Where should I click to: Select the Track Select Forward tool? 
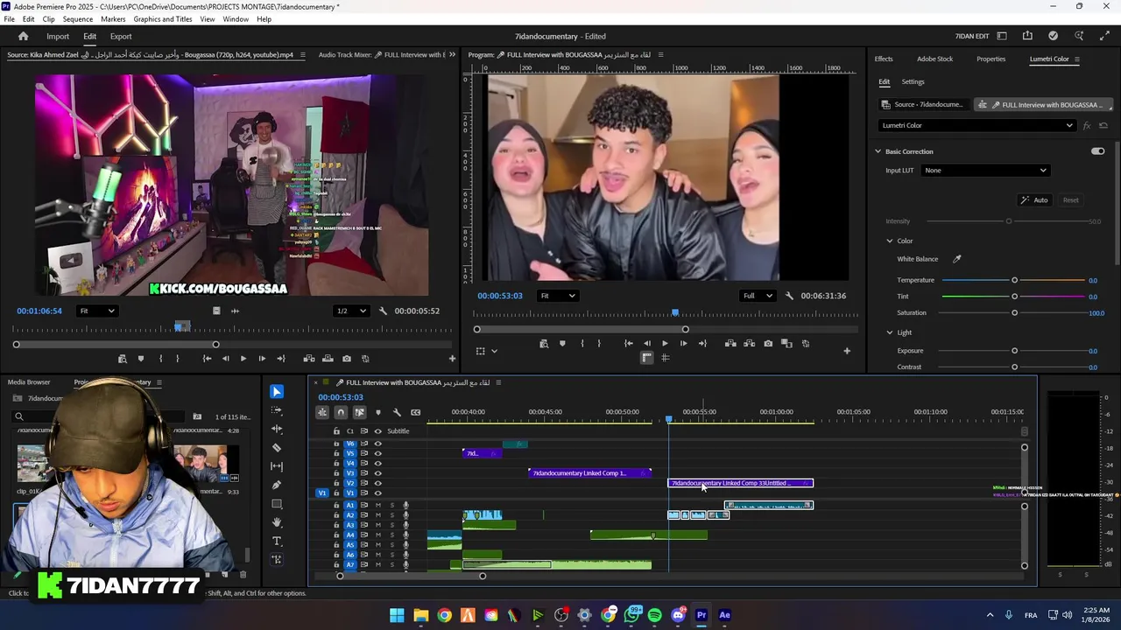coord(277,410)
